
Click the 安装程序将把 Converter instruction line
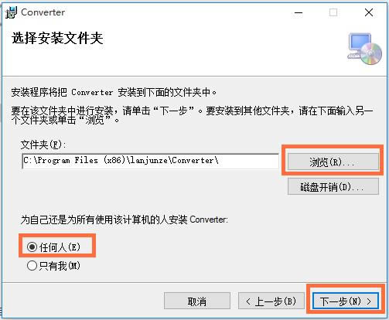(114, 92)
